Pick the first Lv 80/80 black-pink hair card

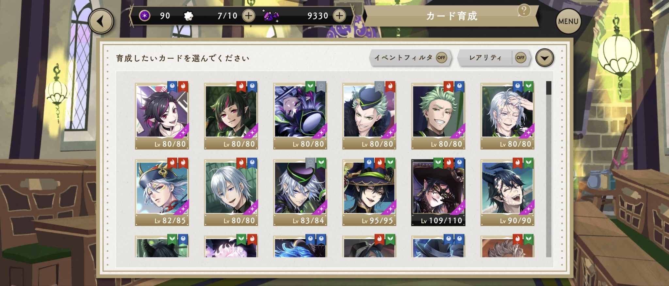click(x=162, y=116)
